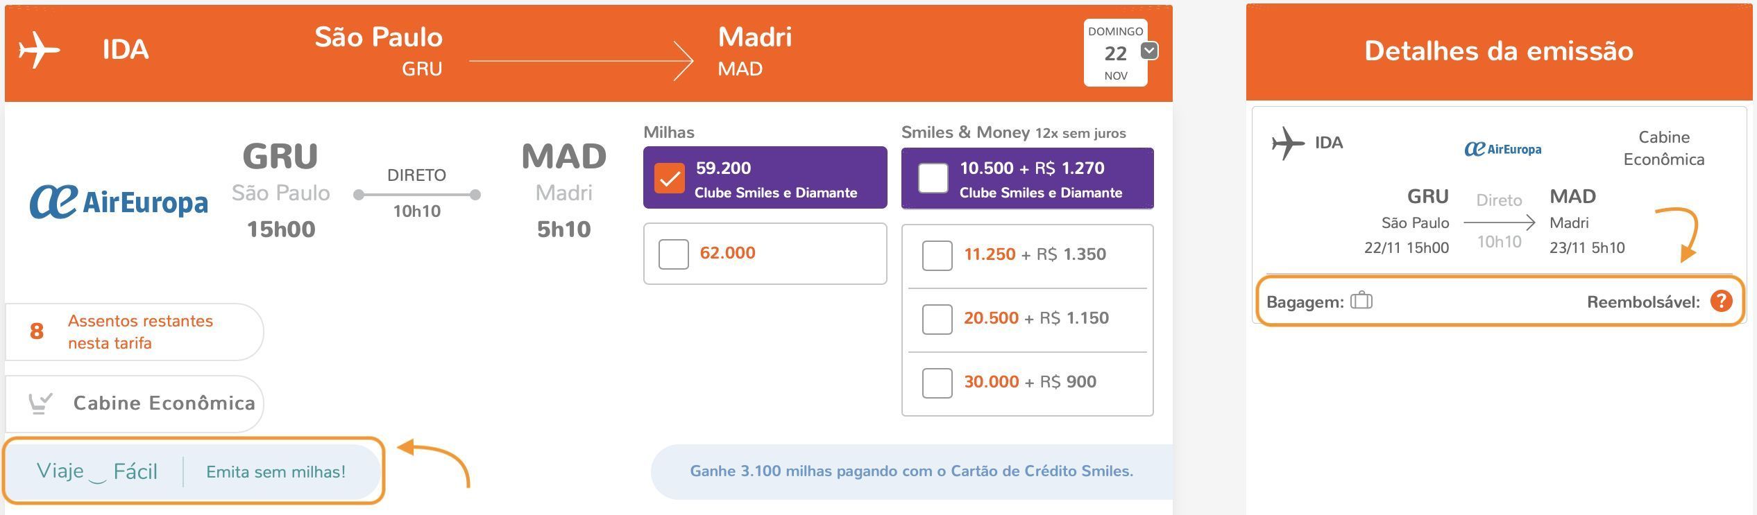This screenshot has width=1757, height=515.
Task: Uncheck the 59.200 Clube Smiles miles option
Action: click(x=670, y=178)
